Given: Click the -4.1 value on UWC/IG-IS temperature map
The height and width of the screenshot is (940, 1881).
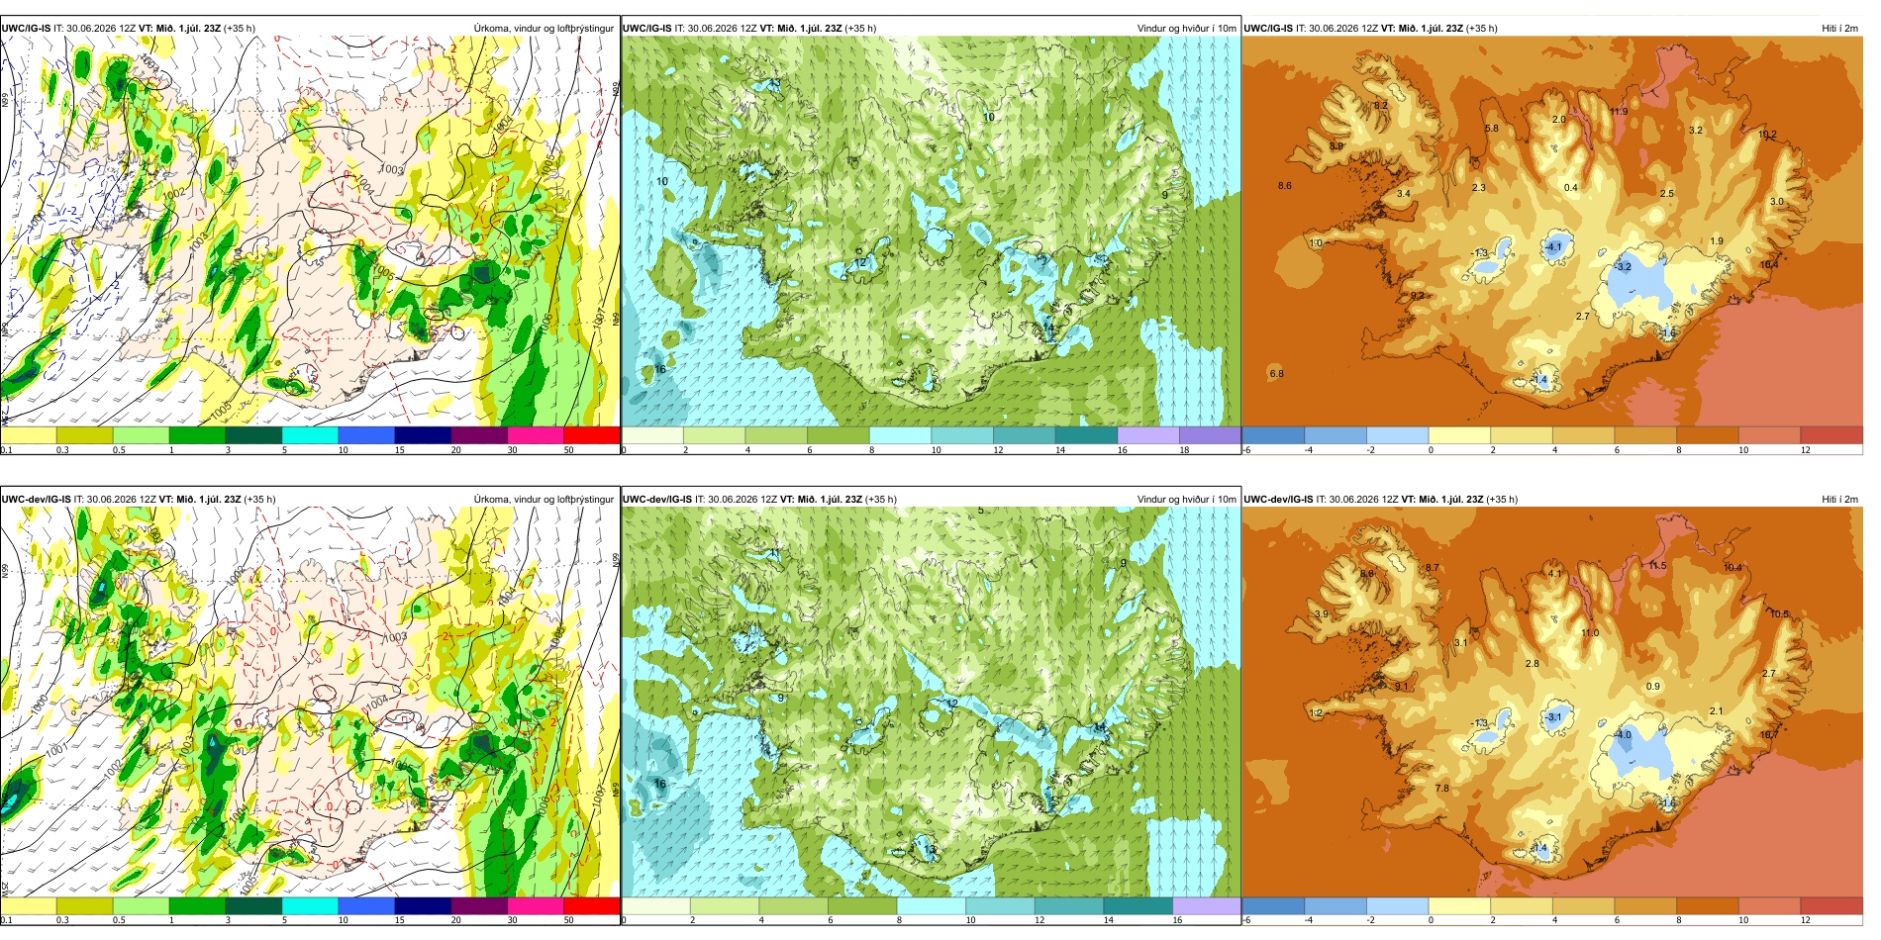Looking at the screenshot, I should pos(1553,246).
